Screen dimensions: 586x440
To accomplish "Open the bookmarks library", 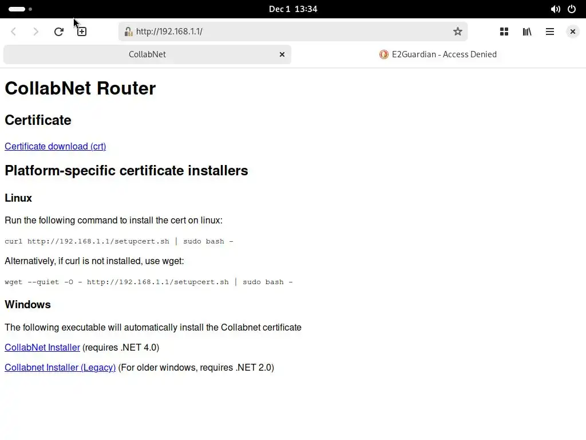I will 527,32.
